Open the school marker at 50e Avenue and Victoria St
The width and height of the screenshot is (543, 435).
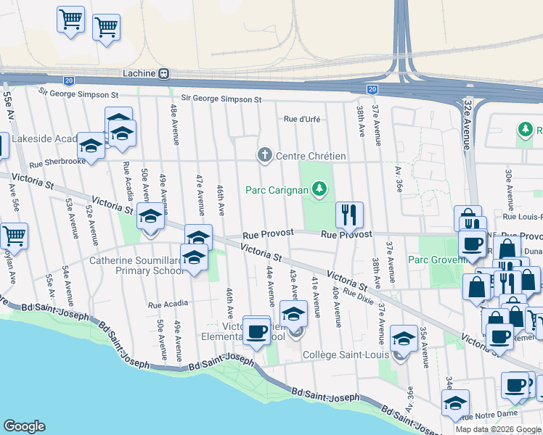[150, 217]
